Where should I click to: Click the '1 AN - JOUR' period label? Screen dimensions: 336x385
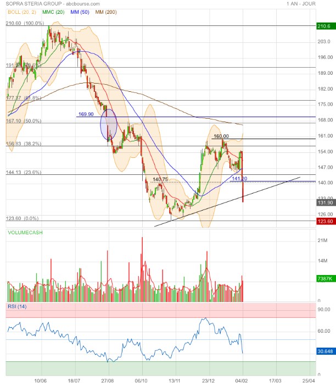[301, 4]
